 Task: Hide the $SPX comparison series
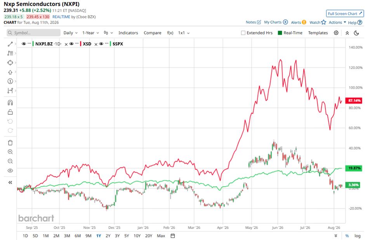pos(101,44)
